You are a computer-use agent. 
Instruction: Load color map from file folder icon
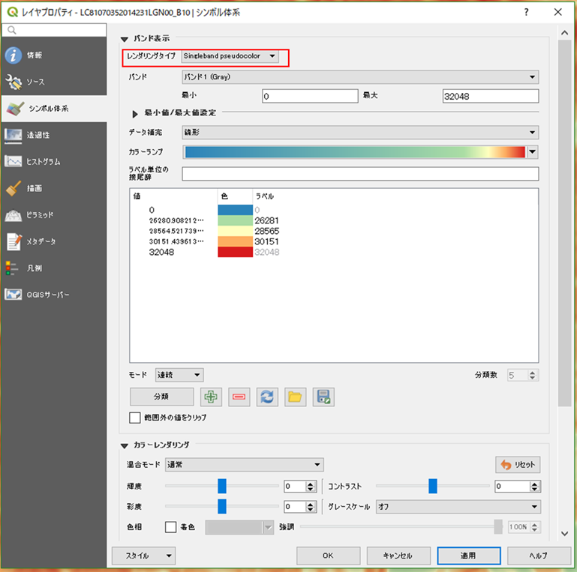coord(295,397)
